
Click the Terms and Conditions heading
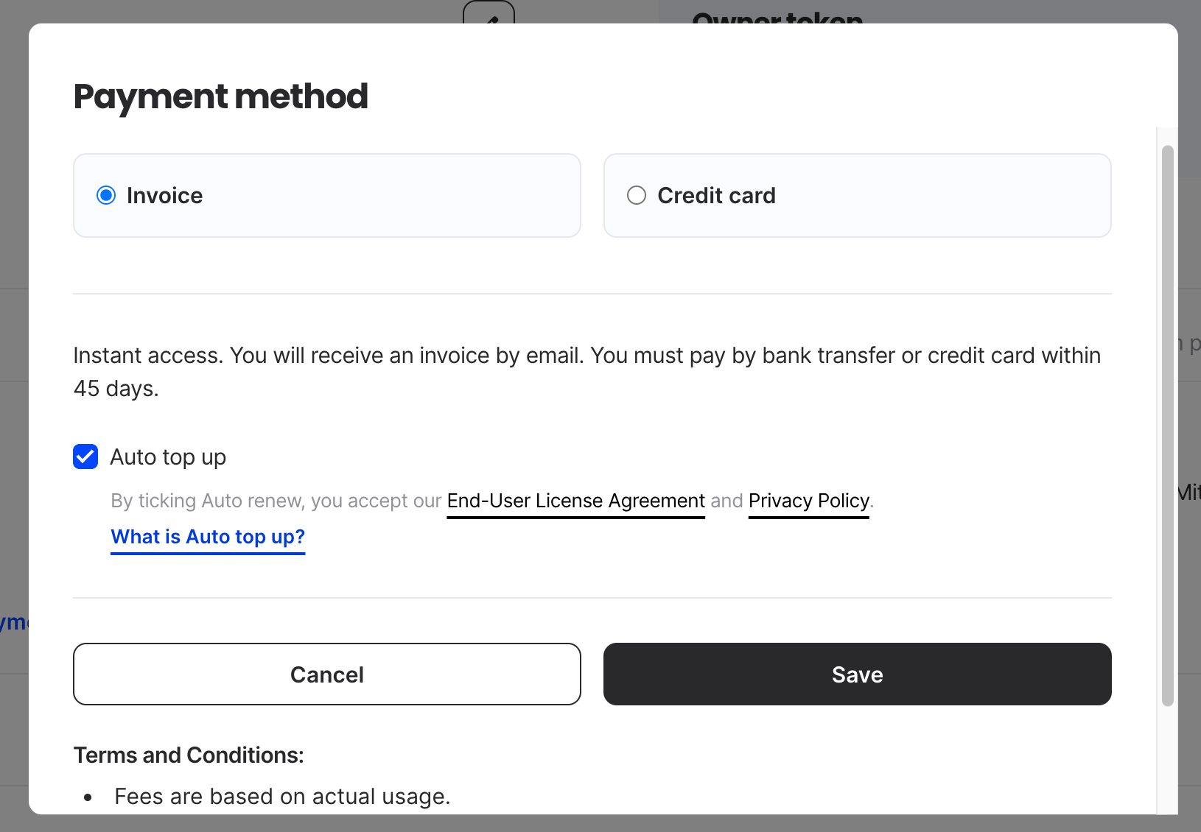(188, 755)
